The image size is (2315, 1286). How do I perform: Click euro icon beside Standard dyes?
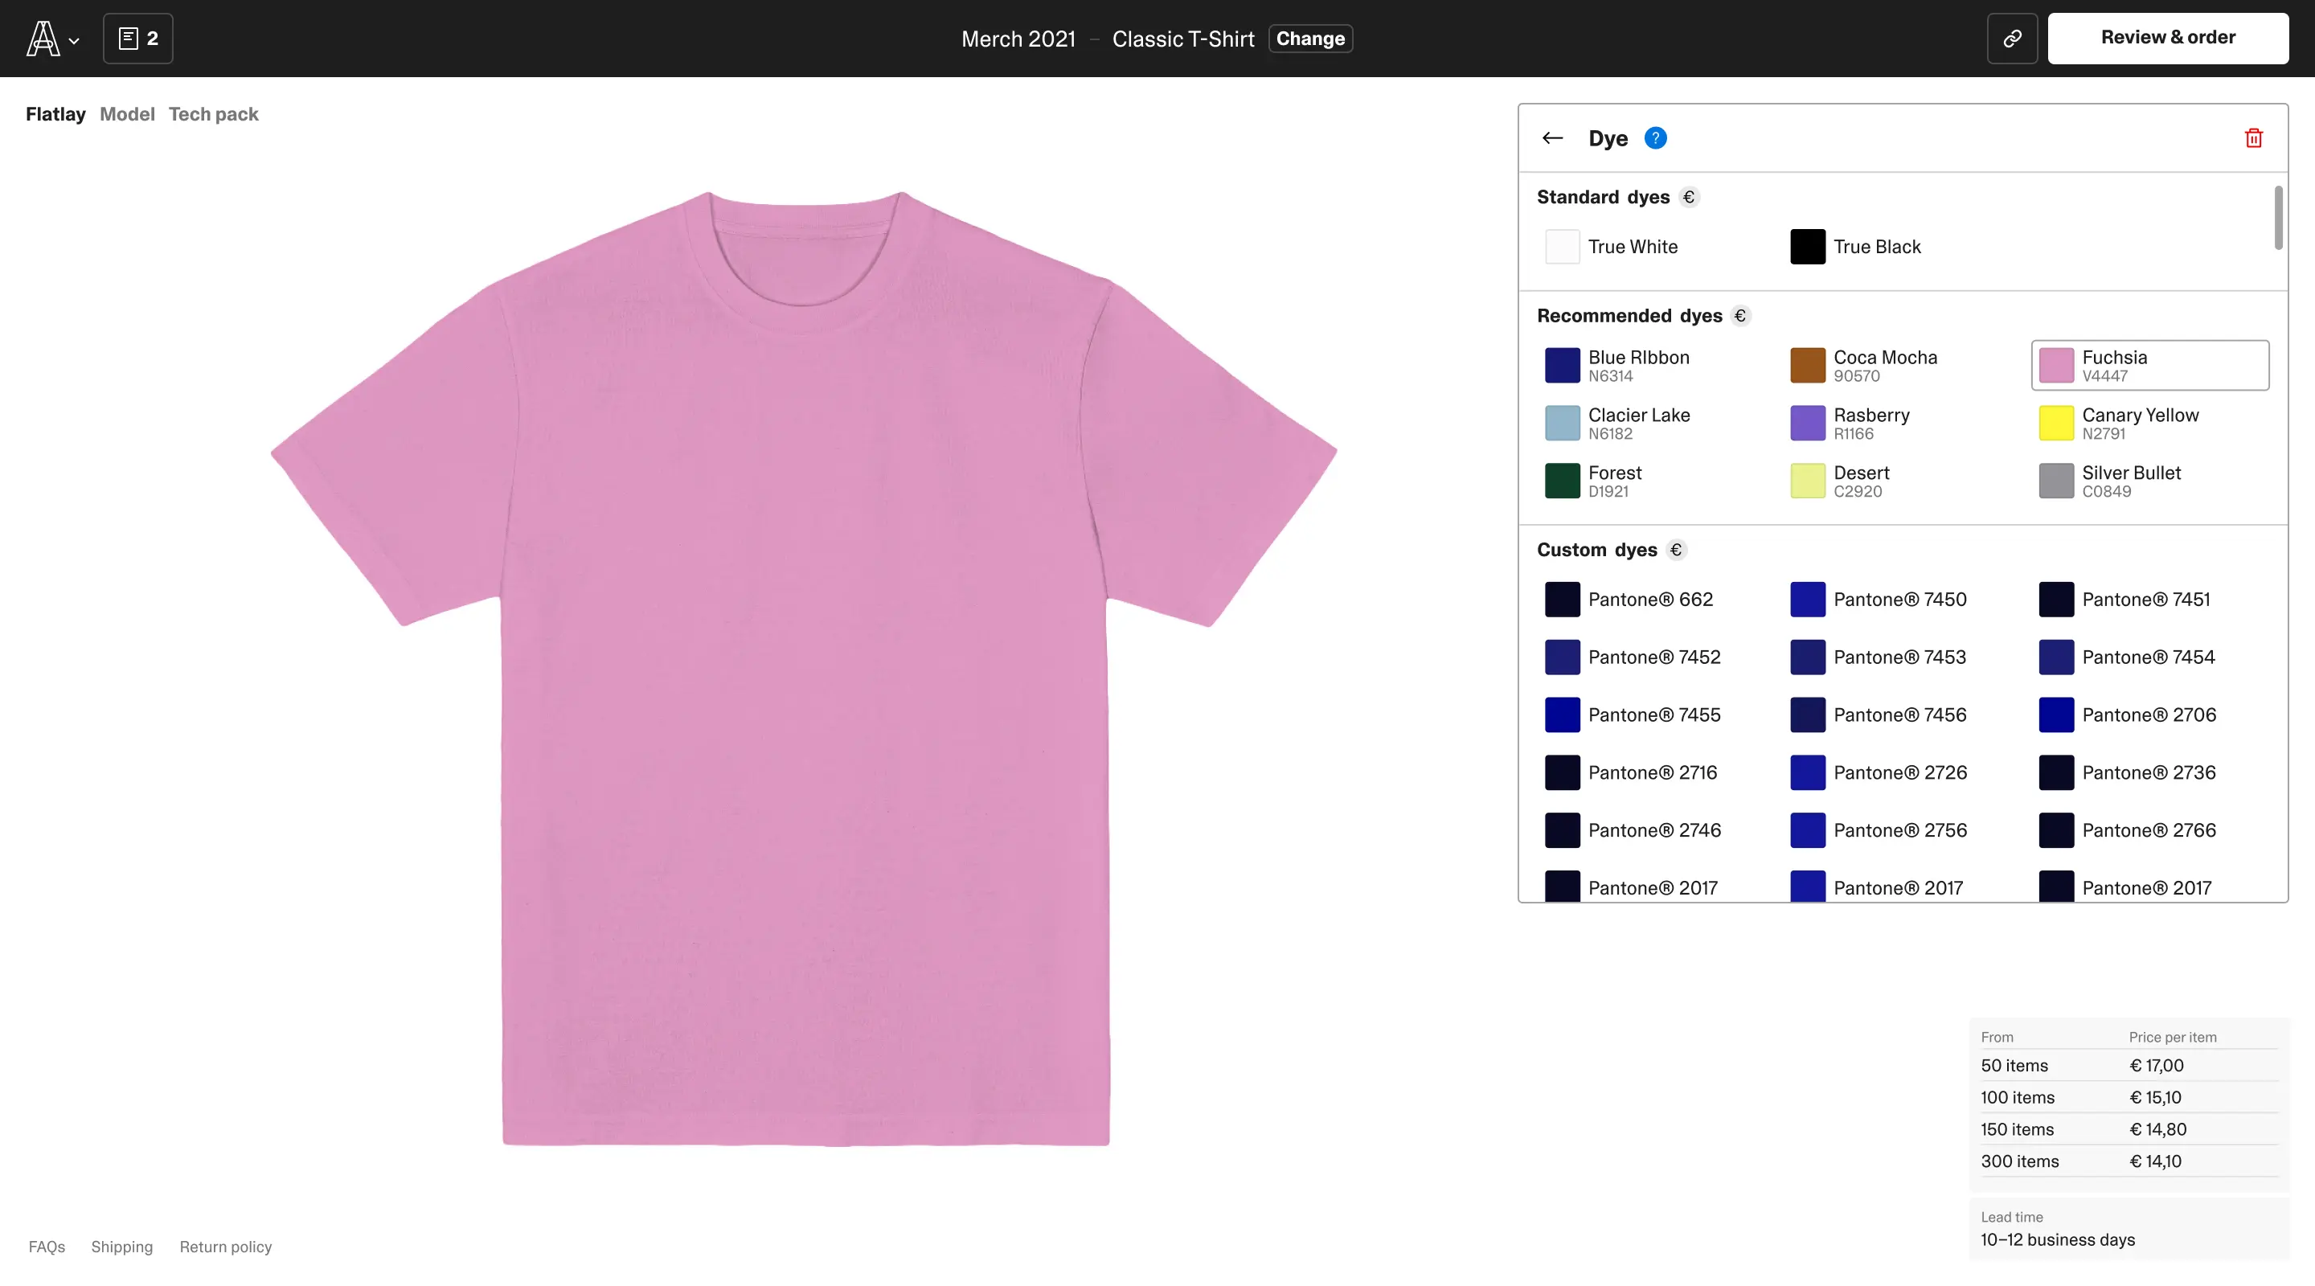(1689, 198)
